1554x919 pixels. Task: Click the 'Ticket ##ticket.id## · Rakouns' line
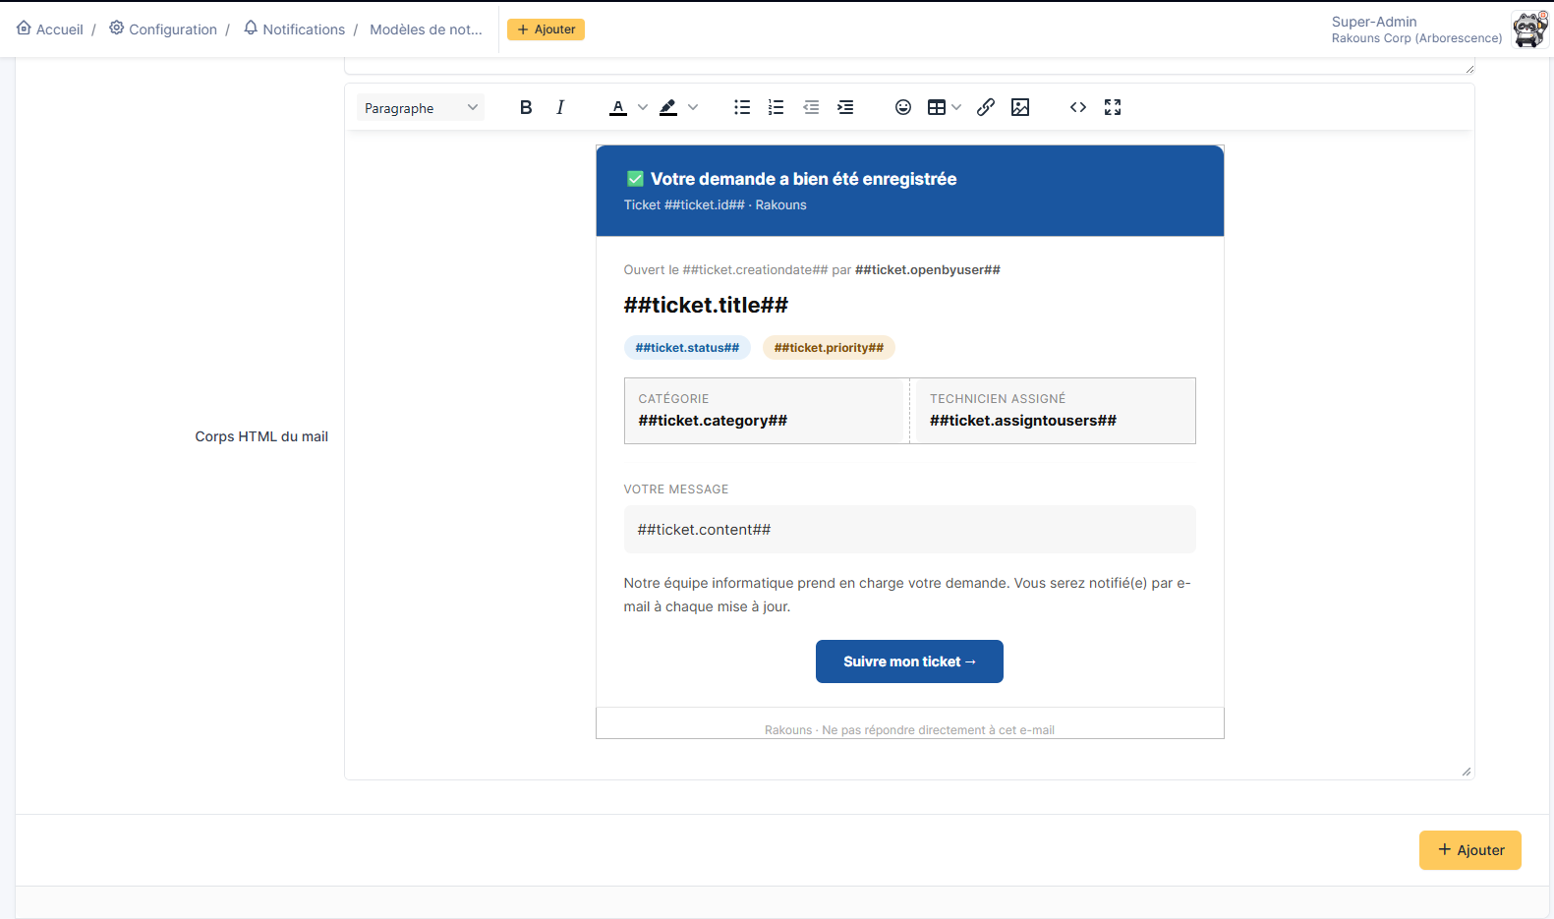[715, 205]
